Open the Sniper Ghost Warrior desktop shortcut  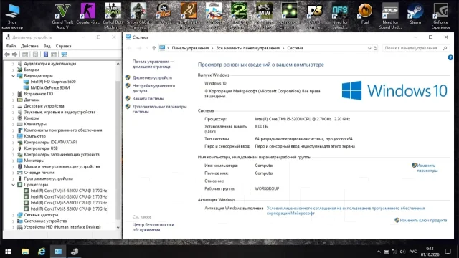point(138,16)
